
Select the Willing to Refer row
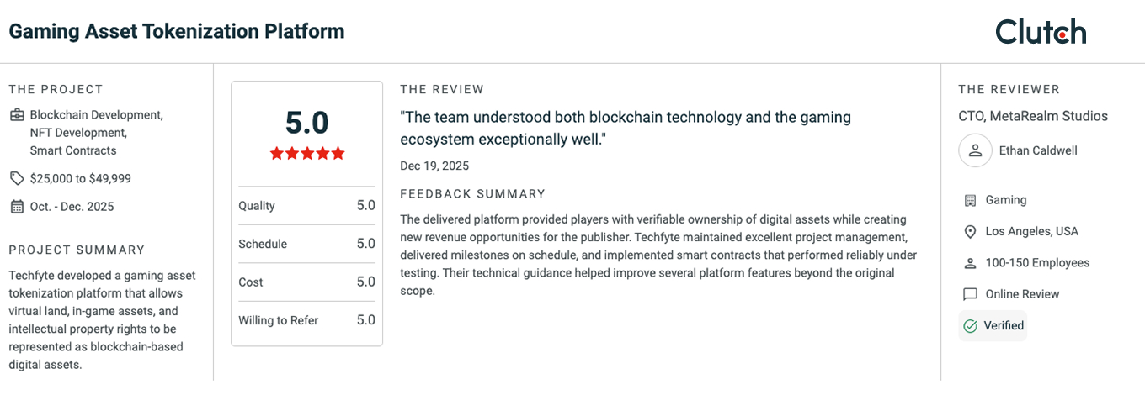pos(307,320)
